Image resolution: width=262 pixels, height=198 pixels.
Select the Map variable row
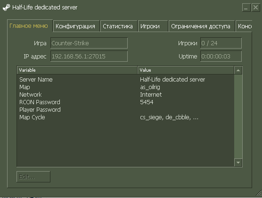tap(125, 87)
